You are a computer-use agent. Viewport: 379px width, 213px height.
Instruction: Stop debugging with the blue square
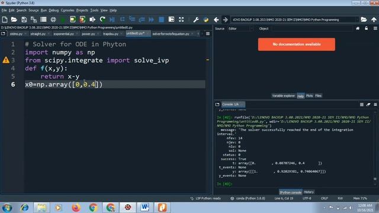point(162,20)
